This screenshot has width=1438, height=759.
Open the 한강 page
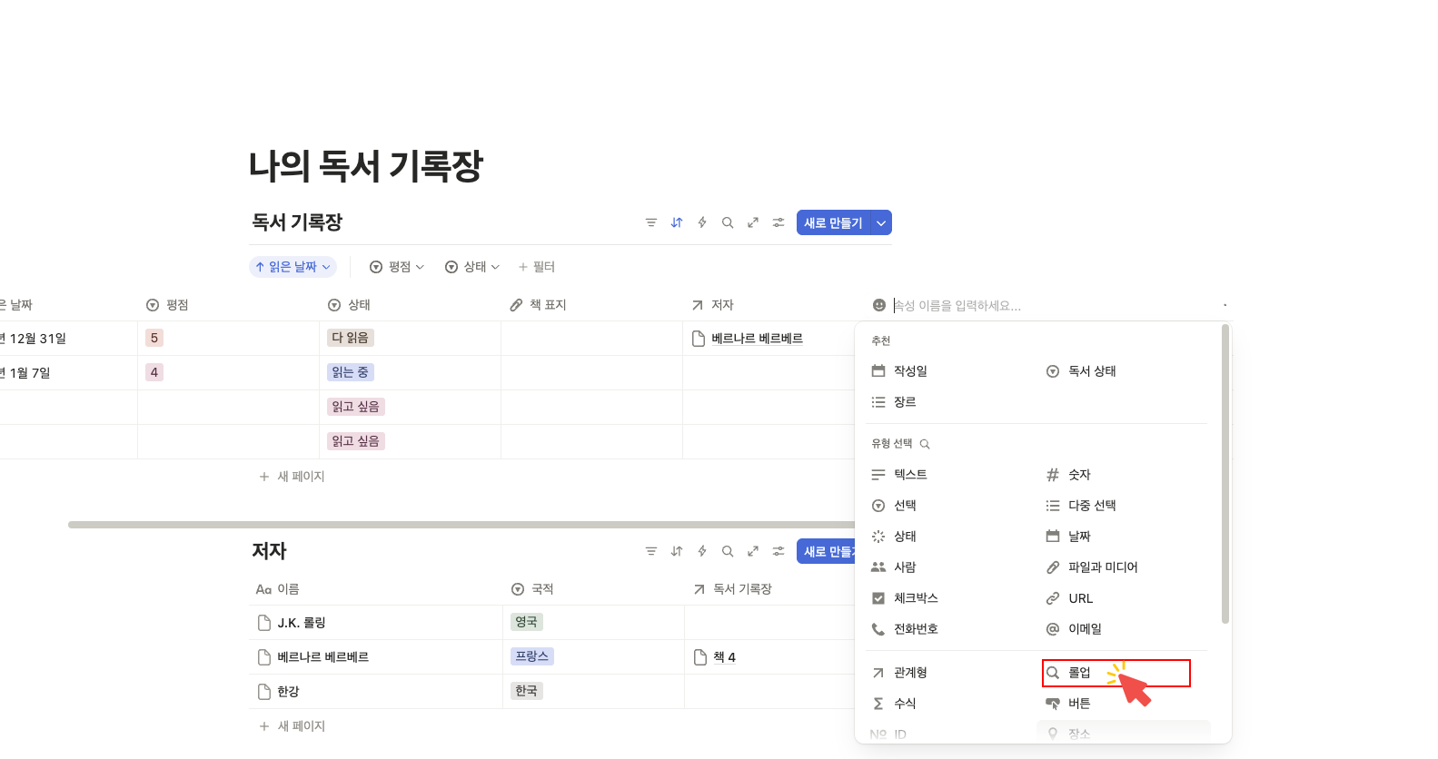tap(288, 692)
